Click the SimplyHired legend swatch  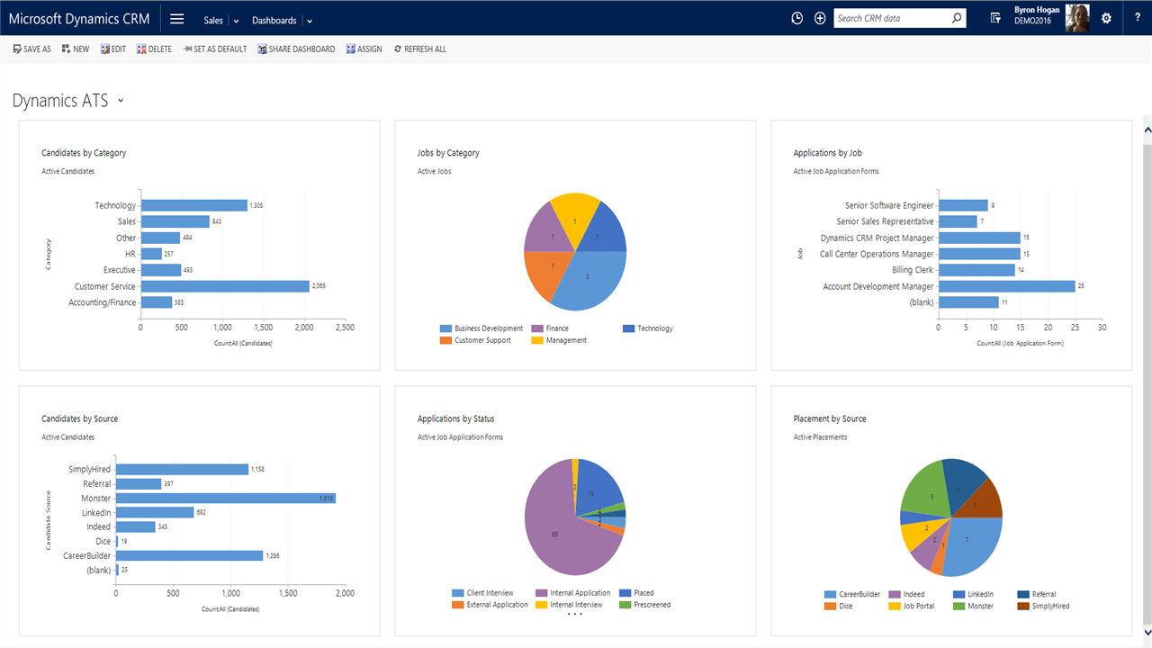click(x=1023, y=607)
